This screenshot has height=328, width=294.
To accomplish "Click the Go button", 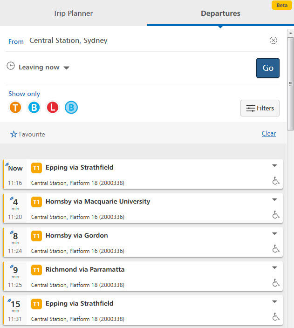I will click(x=268, y=68).
